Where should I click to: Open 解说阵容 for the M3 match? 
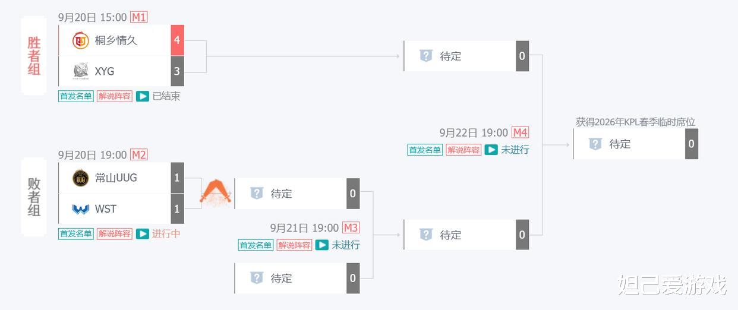tap(294, 245)
